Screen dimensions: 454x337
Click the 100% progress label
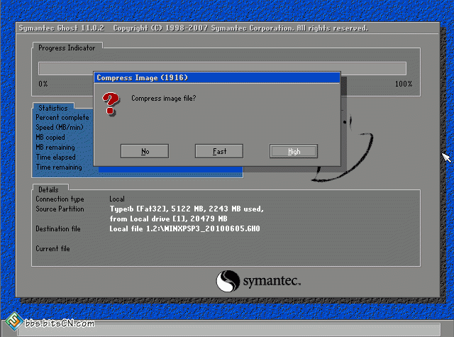[404, 84]
